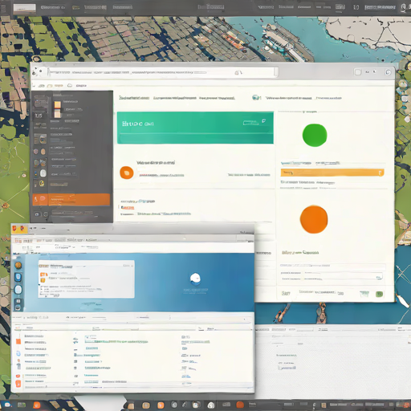The image size is (411, 411).
Task: Click the pale round icon below the shield icon
Action: (x=18, y=290)
